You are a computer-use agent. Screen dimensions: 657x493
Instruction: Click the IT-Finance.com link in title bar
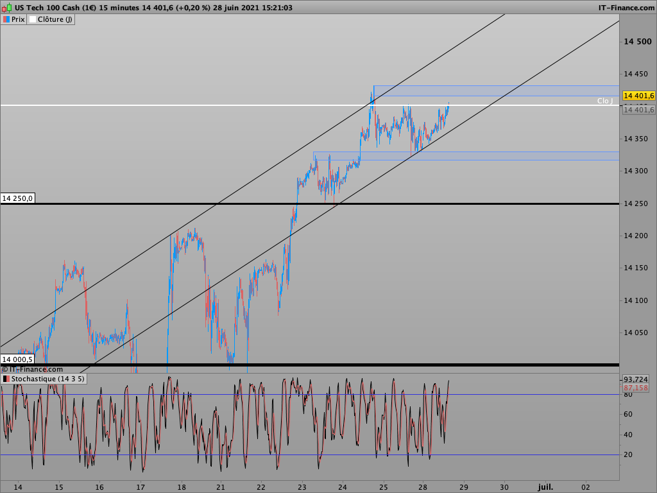click(x=626, y=8)
